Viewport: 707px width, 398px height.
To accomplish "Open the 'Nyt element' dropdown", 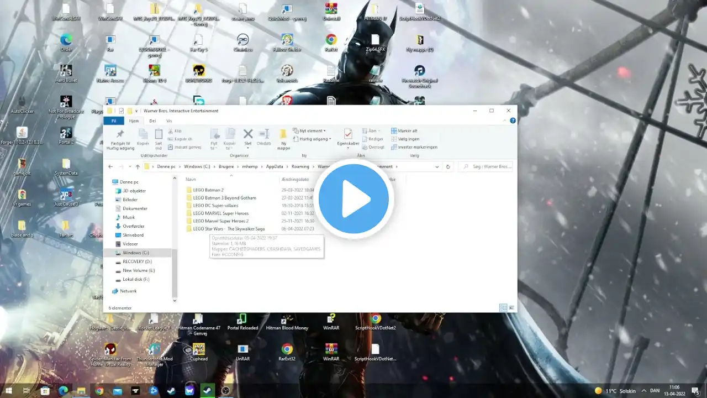I will (310, 131).
